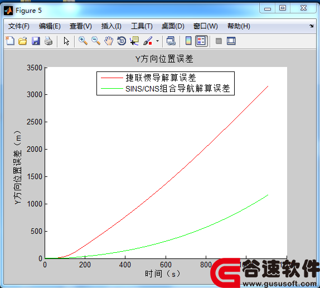Select the y-axis label Y方向位置误差（m）
Viewport: 320px width, 288px height.
[x=18, y=167]
